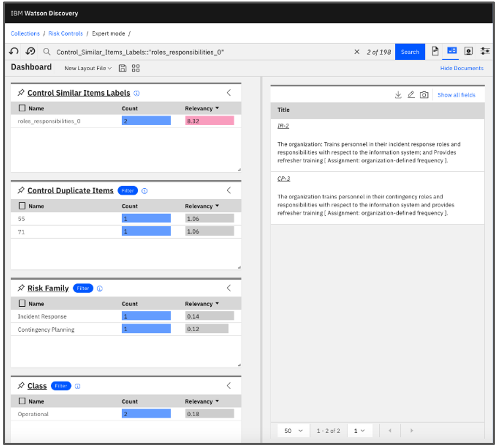Select the roles_responsibilities_0 row
The width and height of the screenshot is (497, 448).
(126, 121)
